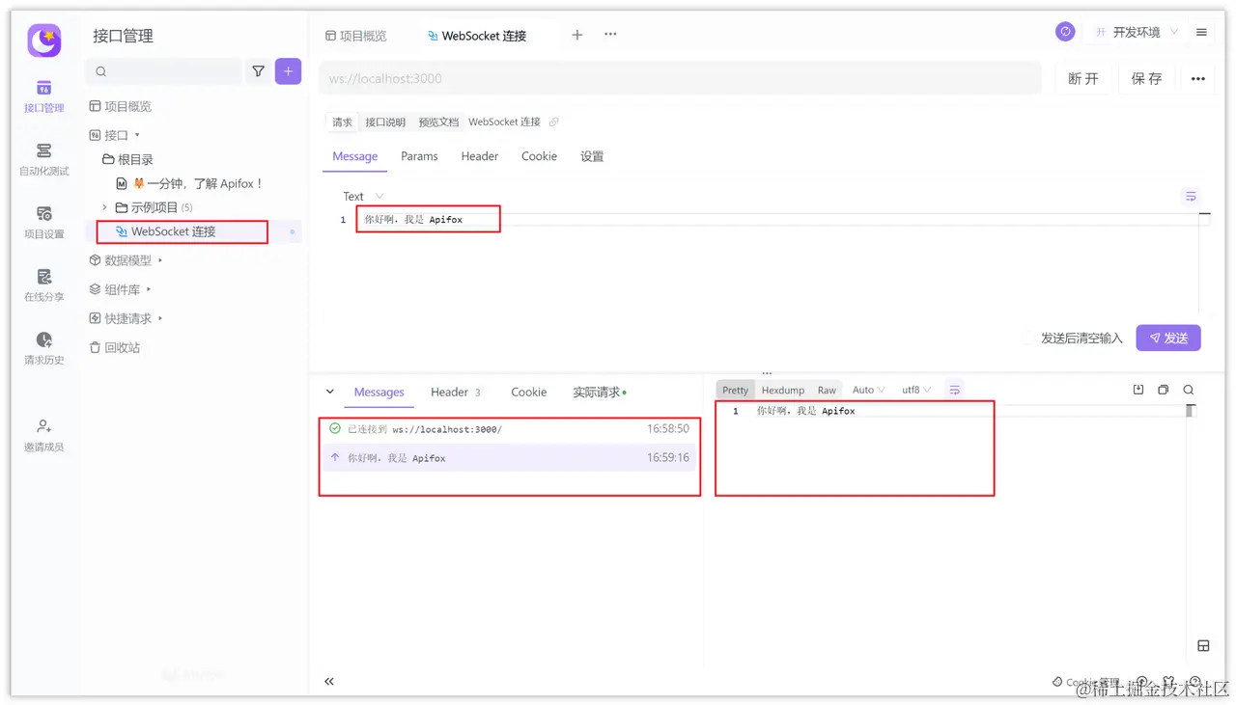Open the Auto format dropdown
This screenshot has width=1236, height=705.
coord(868,390)
